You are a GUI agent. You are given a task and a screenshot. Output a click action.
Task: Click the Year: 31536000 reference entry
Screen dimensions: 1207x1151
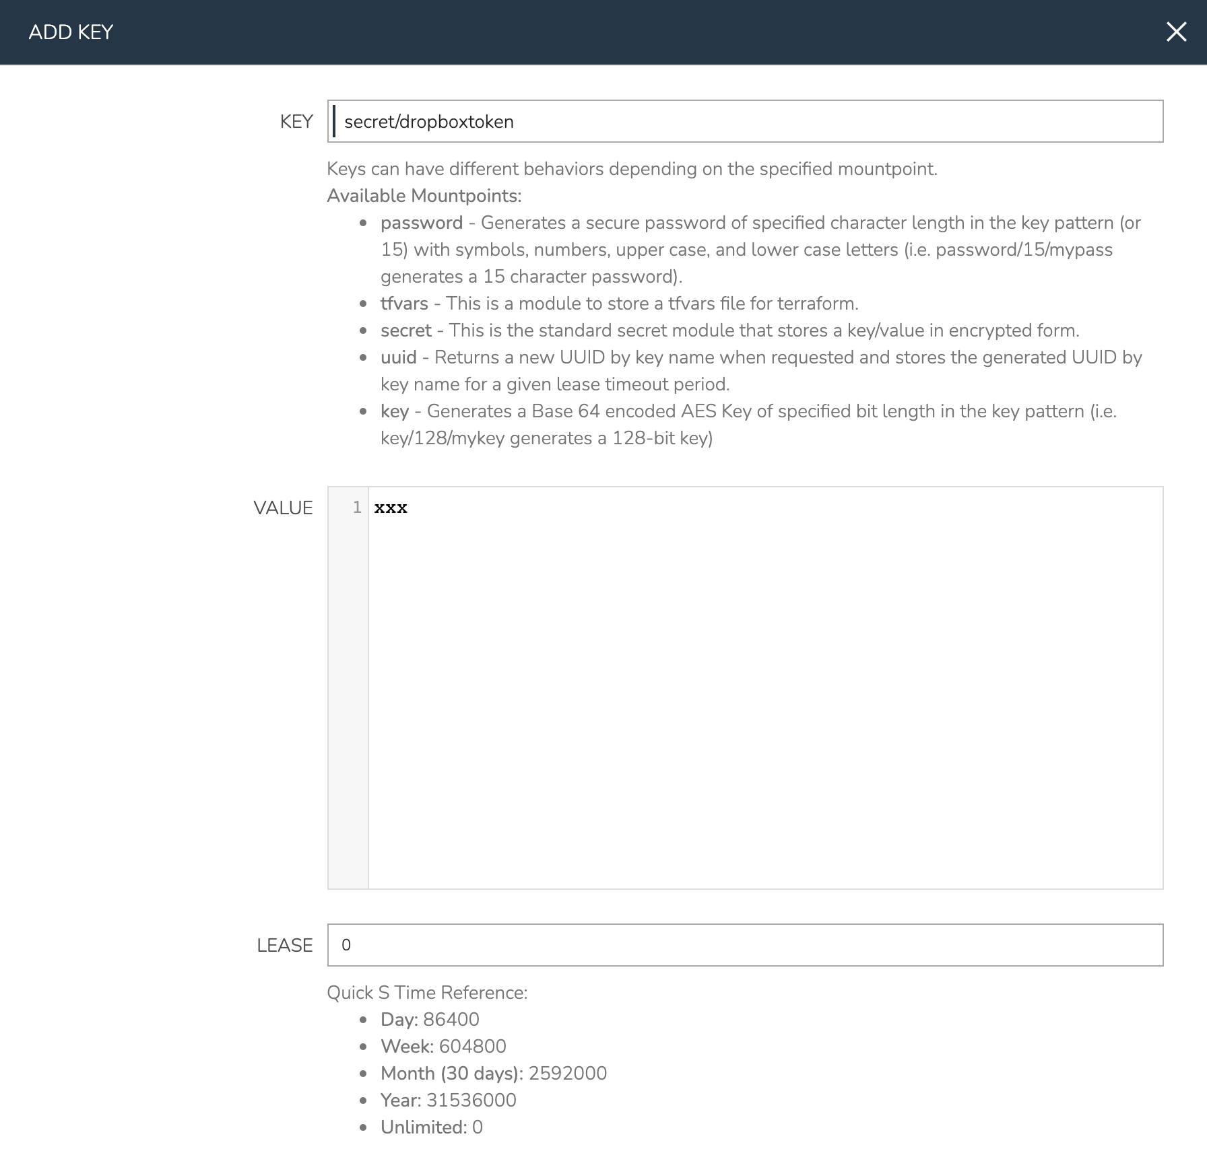coord(449,1100)
